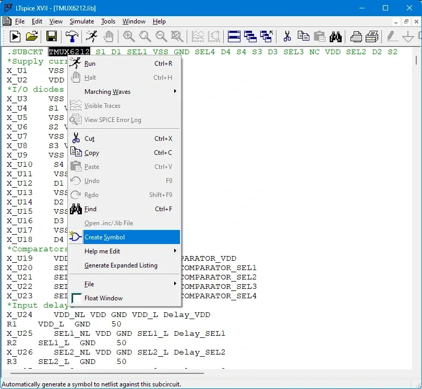Click the Halt hand icon in the toolbar
Screen dimensions: 422x389
[x=108, y=37]
